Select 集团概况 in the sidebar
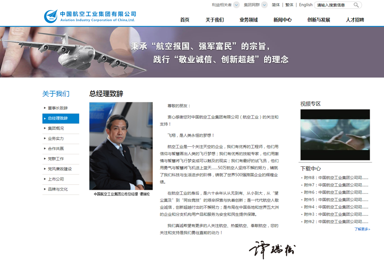The image size is (384, 260). (x=61, y=128)
